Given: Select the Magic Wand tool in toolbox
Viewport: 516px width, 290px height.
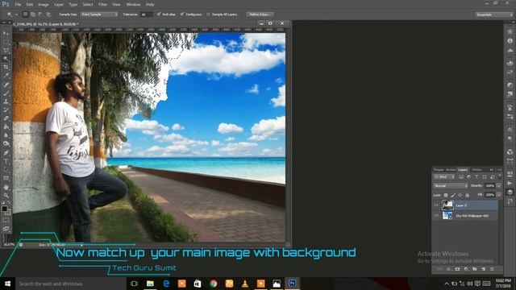Looking at the screenshot, I should pos(6,59).
